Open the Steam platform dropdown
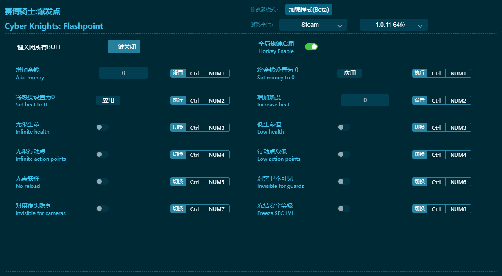Viewport: 502px width, 276px height. coord(313,25)
